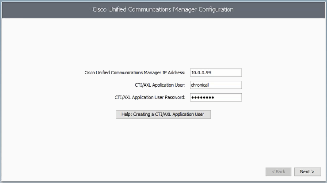
Task: Click the Application User Password label
Action: [x=150, y=97]
